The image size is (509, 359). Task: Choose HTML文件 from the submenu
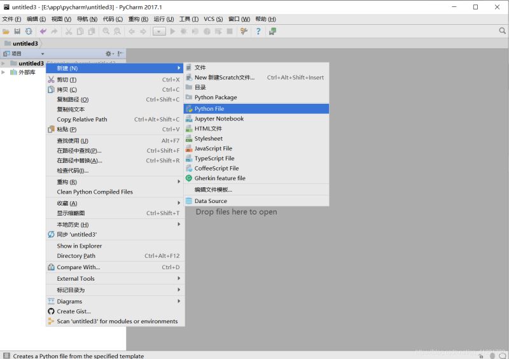click(x=256, y=129)
